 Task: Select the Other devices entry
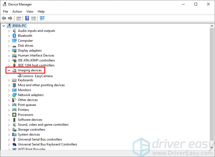click(x=28, y=100)
